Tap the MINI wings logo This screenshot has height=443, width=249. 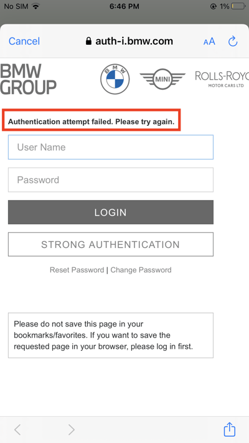click(162, 79)
